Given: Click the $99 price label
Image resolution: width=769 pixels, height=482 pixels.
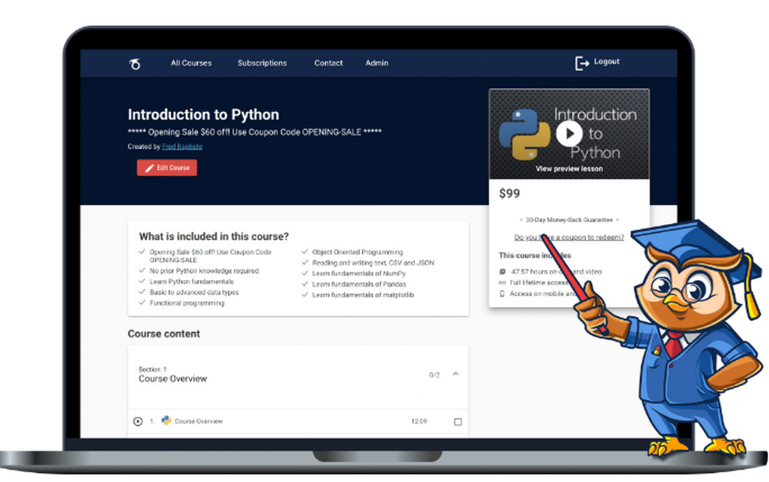Looking at the screenshot, I should coord(510,193).
